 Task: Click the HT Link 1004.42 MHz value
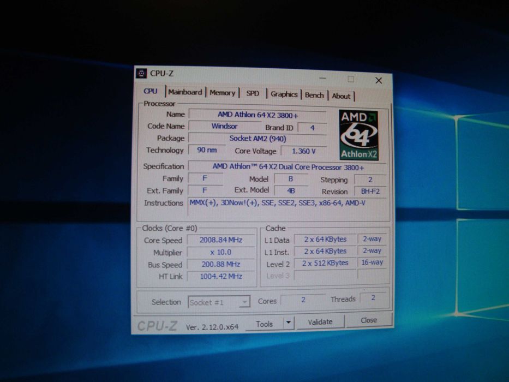tap(221, 277)
